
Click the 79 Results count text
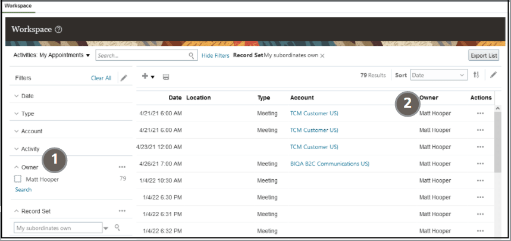pyautogui.click(x=373, y=76)
